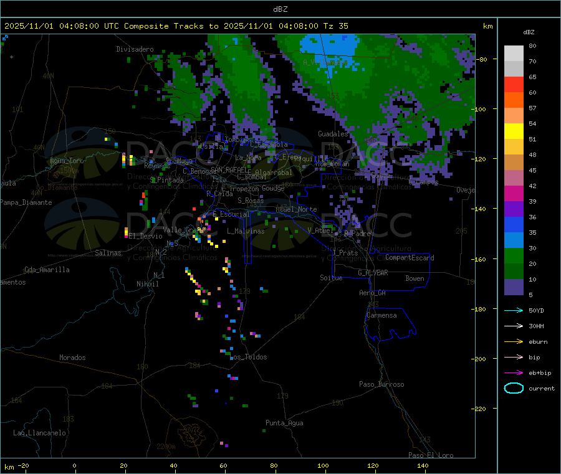Click the eb+bip legend label
The image size is (561, 474).
(540, 373)
